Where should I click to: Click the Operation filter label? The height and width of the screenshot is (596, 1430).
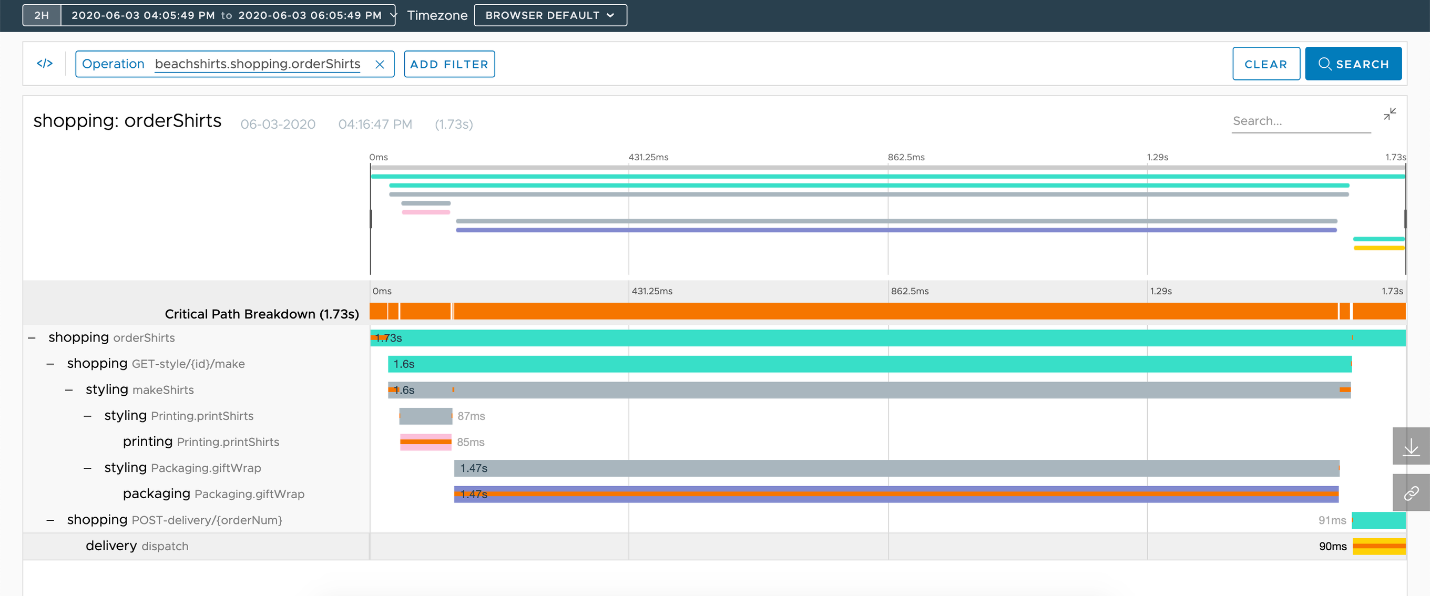[113, 64]
